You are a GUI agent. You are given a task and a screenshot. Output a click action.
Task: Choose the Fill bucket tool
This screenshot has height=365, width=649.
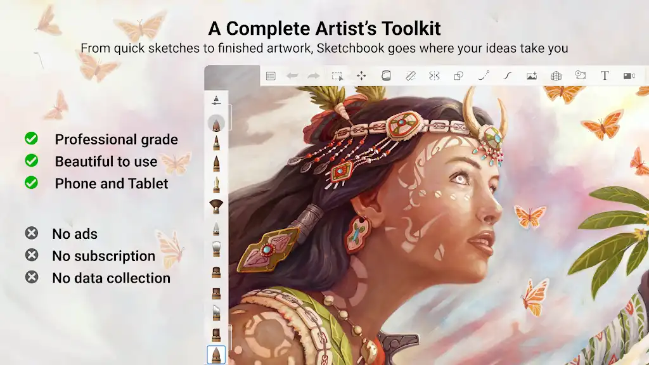pos(386,76)
